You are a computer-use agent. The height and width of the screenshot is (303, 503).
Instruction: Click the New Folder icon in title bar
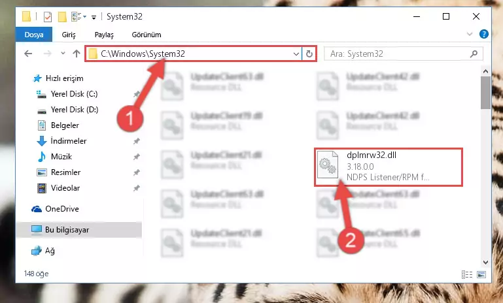pos(62,17)
